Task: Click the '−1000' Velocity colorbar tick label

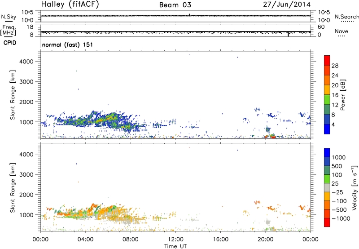Action: point(341,218)
